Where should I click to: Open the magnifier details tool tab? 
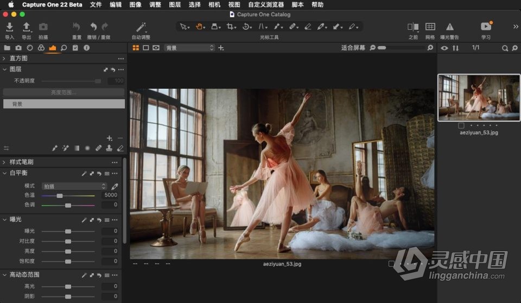pos(64,48)
